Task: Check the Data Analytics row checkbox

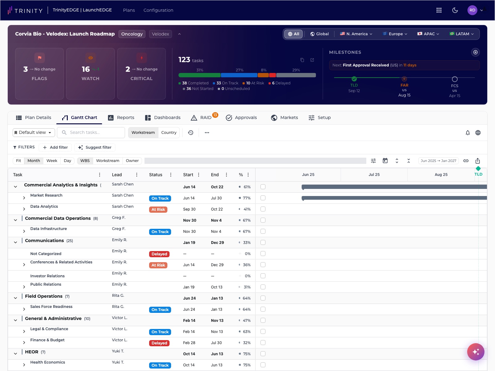Action: click(x=263, y=209)
